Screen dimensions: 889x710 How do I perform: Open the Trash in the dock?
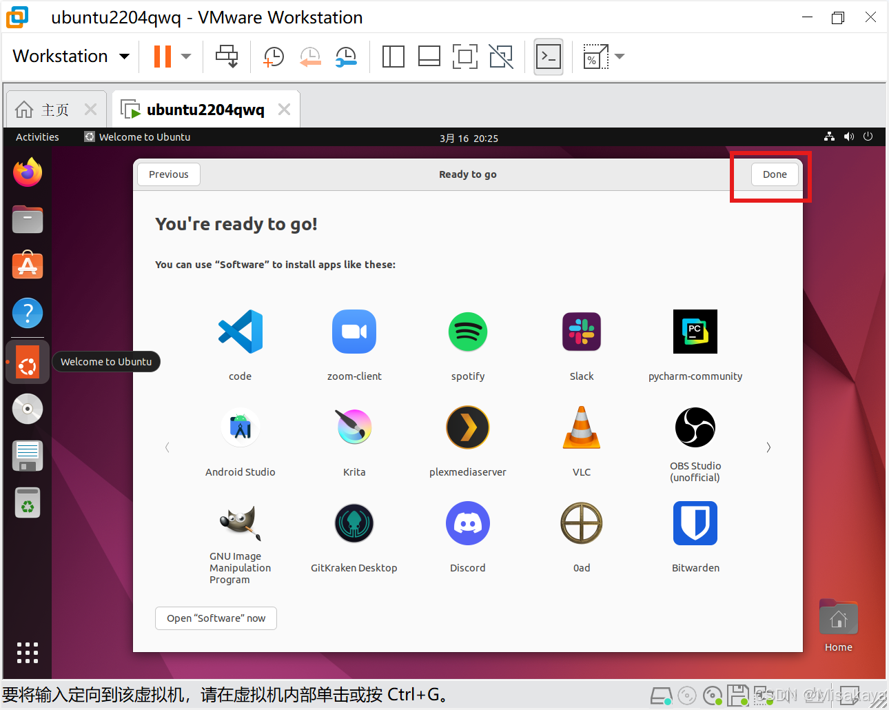[28, 503]
